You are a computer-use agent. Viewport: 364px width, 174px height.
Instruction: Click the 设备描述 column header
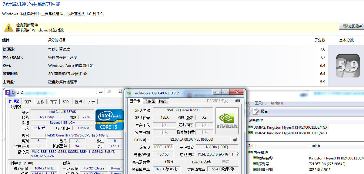pos(256,120)
